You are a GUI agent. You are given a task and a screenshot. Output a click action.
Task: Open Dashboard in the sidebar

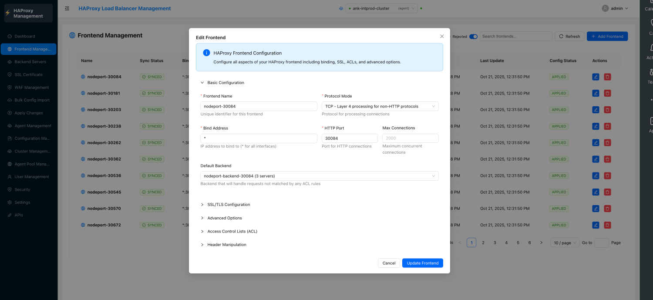(x=29, y=36)
